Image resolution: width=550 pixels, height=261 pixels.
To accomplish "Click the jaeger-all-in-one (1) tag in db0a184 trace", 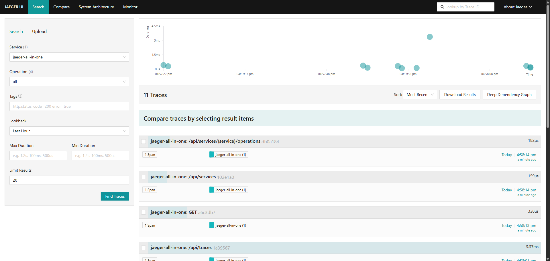I will click(229, 155).
